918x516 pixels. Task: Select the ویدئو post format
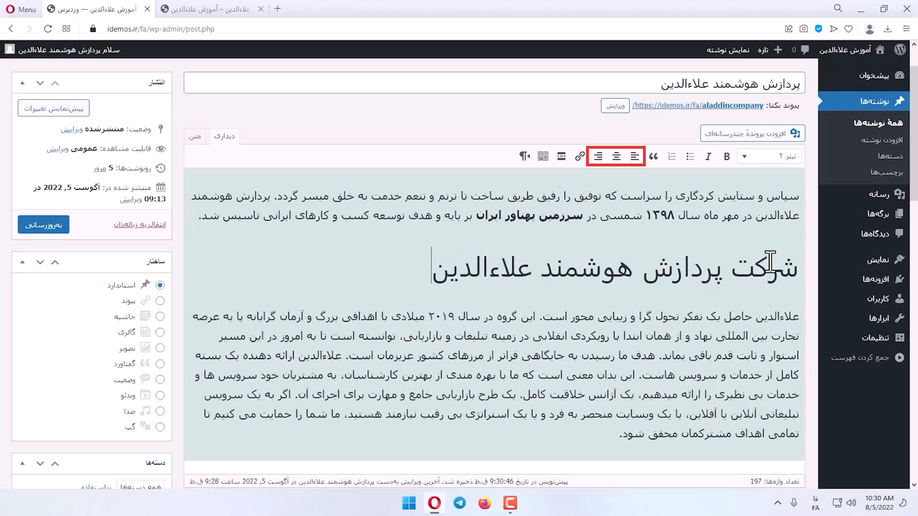pyautogui.click(x=160, y=395)
